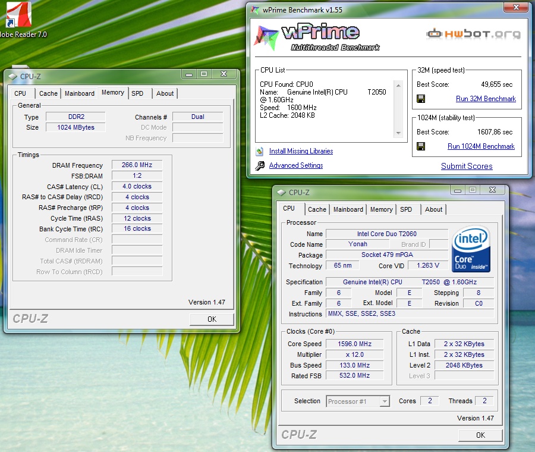This screenshot has width=535, height=452.
Task: Click the wPrime logo icon
Action: pyautogui.click(x=266, y=37)
